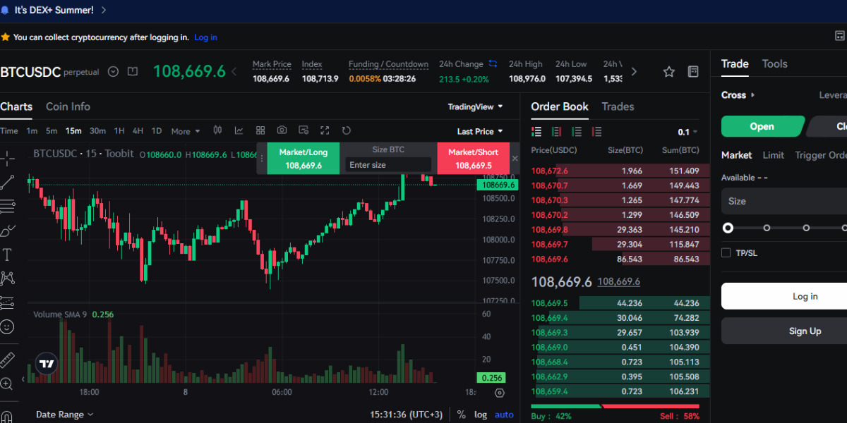The image size is (847, 423).
Task: Select the Trend Line drawing tool
Action: 8,182
